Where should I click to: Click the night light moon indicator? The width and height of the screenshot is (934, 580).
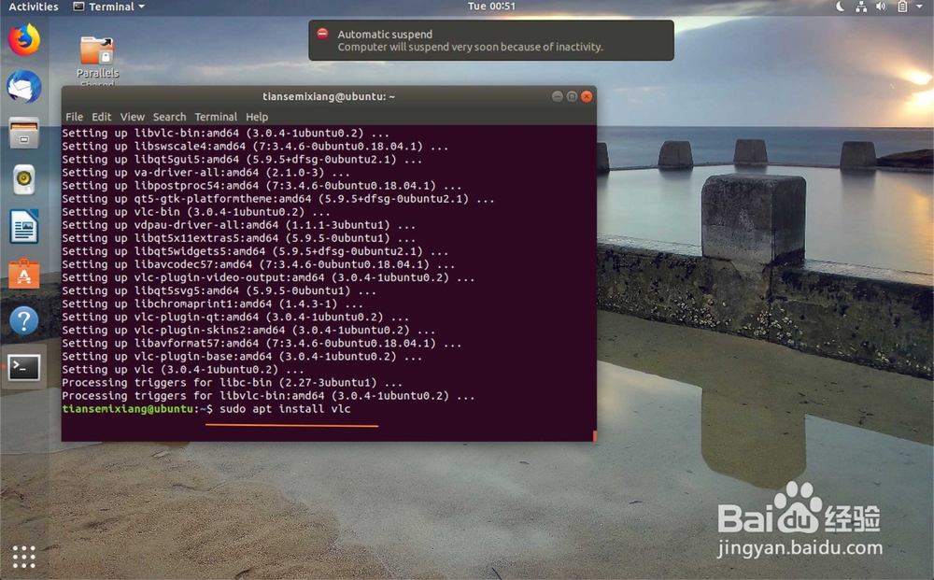pos(840,7)
